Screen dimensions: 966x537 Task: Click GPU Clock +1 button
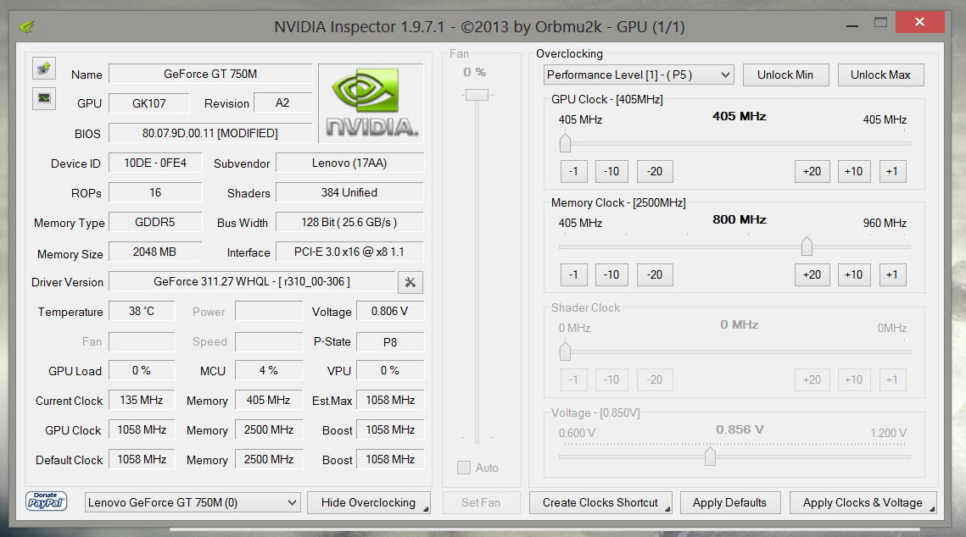pos(892,172)
